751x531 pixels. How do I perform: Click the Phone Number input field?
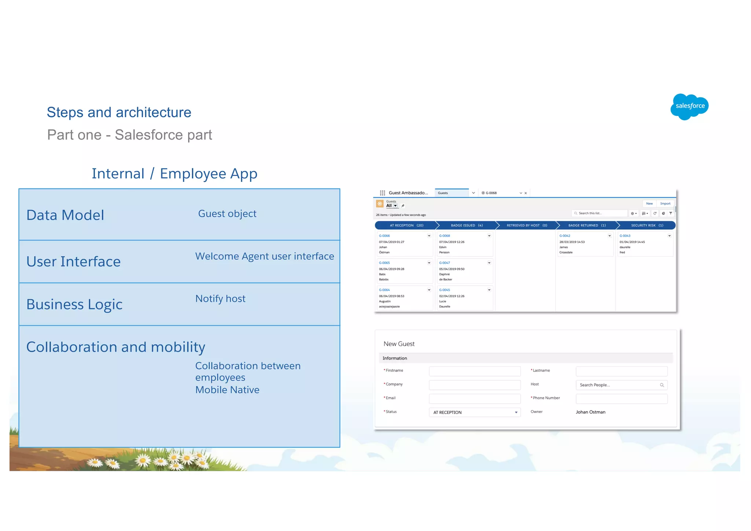click(622, 399)
